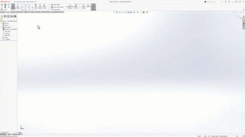The image size is (245, 137).
Task: Open the Tools menu
Action: click(28, 2)
